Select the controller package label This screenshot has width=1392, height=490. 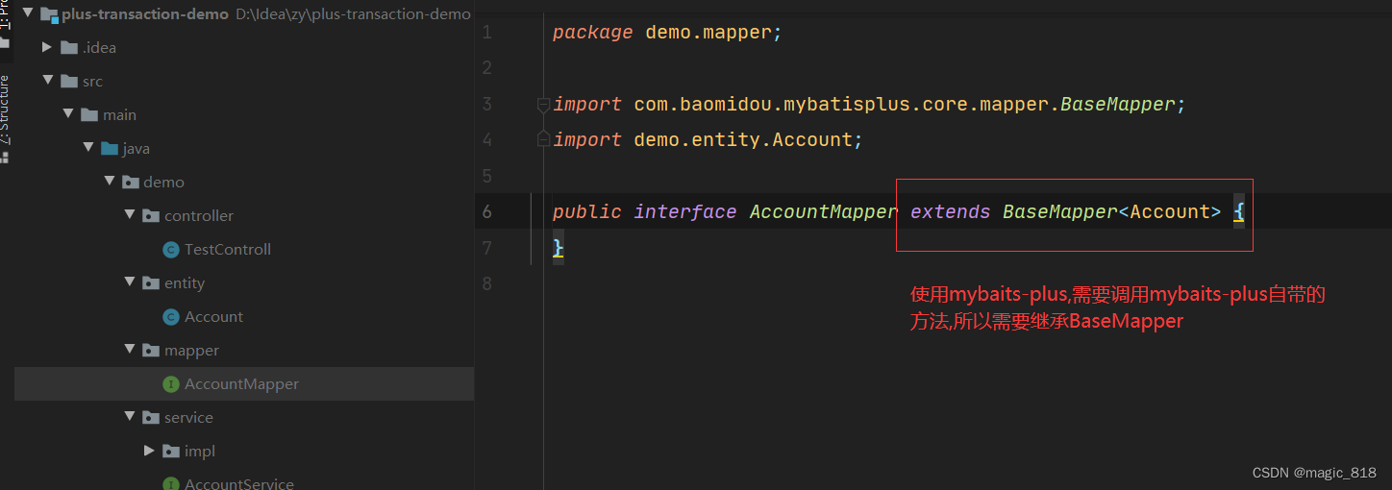(199, 215)
